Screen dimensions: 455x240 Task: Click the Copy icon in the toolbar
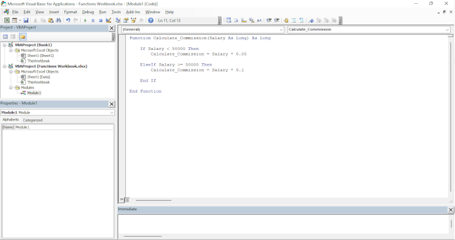(43, 20)
